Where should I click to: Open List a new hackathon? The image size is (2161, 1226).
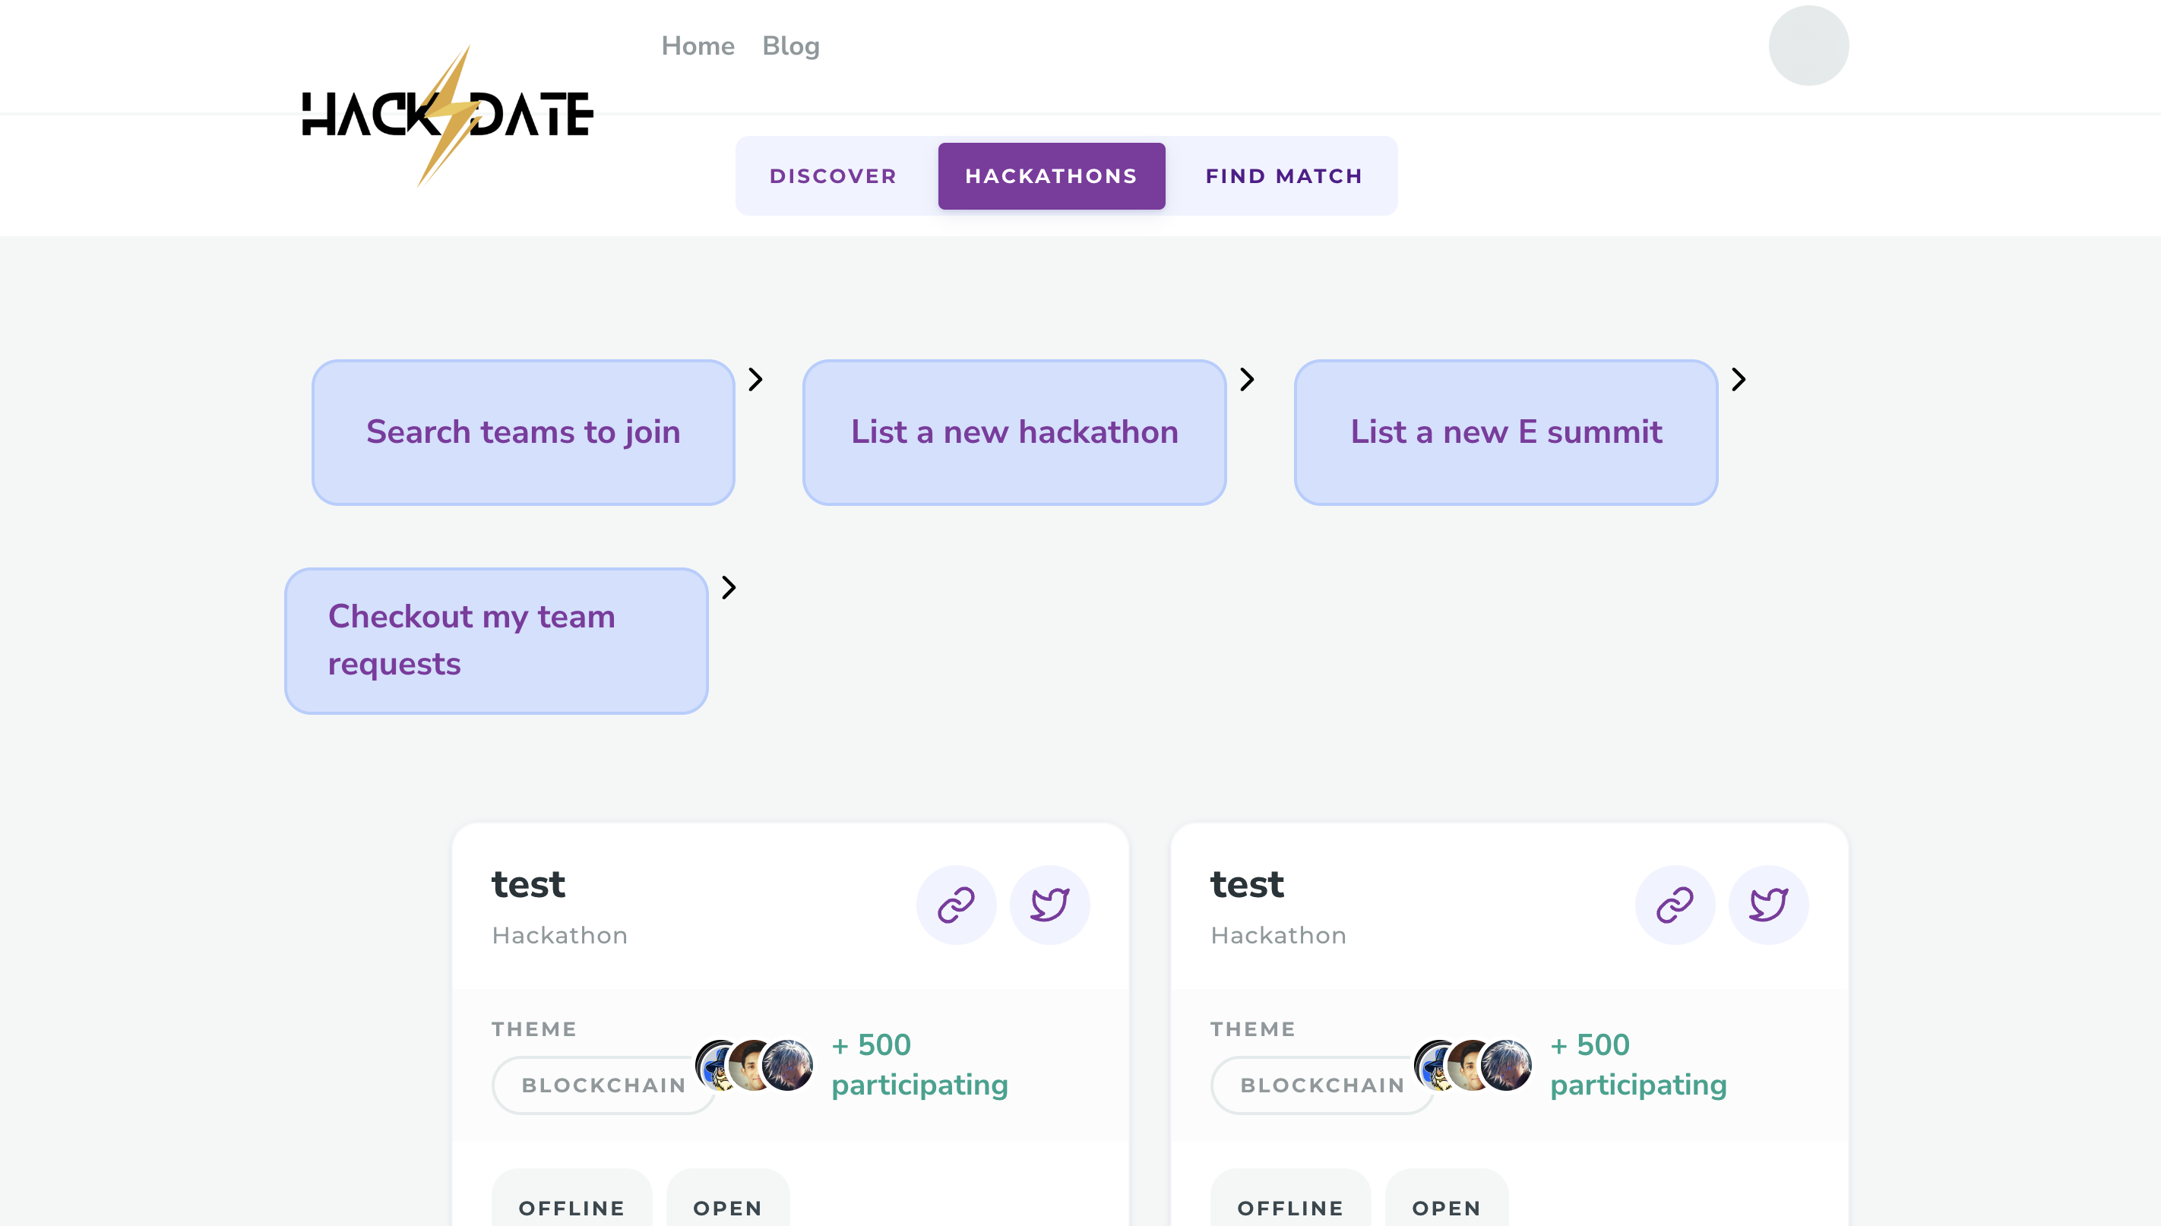click(x=1014, y=432)
